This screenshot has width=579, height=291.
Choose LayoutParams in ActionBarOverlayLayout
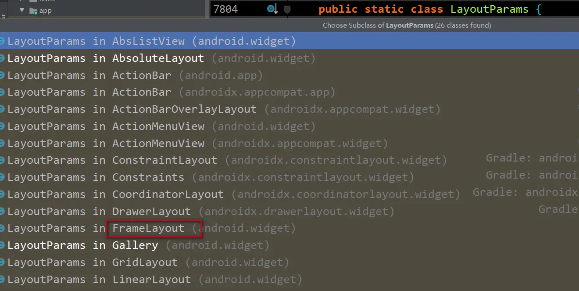click(x=184, y=109)
